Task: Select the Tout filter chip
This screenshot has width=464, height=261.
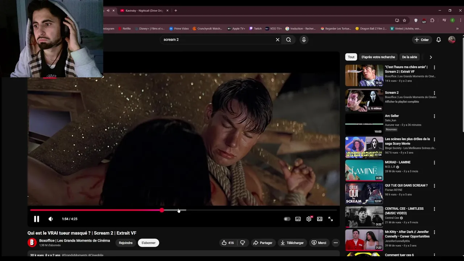Action: [351, 57]
